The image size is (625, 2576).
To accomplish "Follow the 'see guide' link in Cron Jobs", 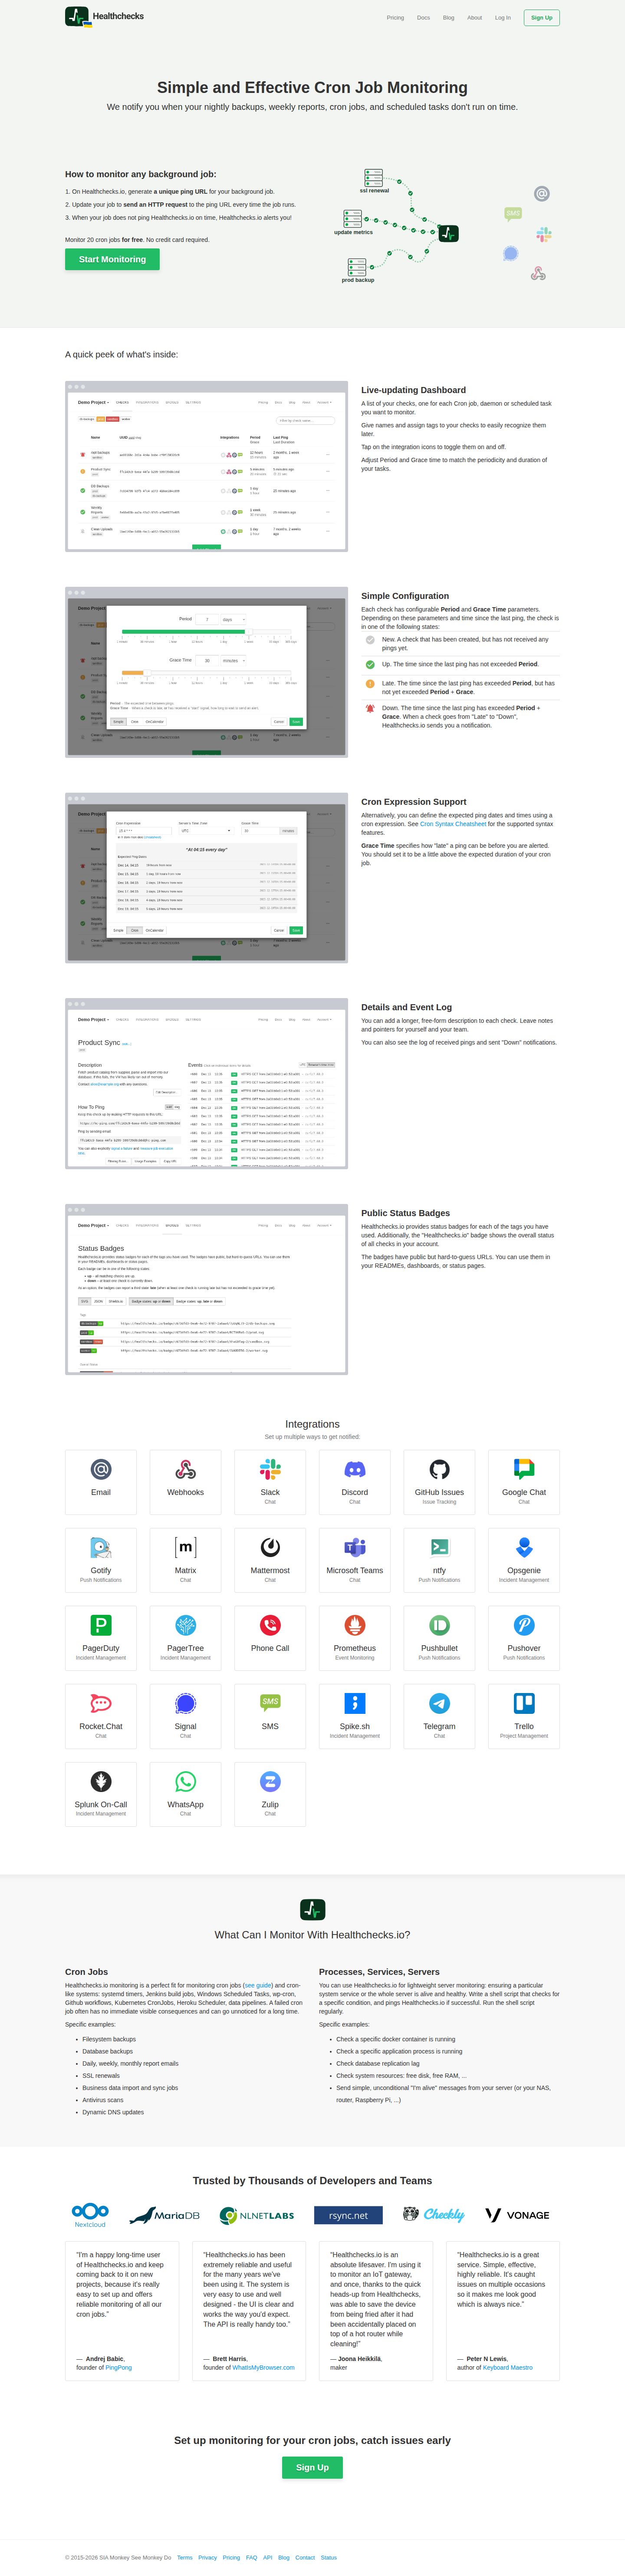I will pyautogui.click(x=257, y=1985).
